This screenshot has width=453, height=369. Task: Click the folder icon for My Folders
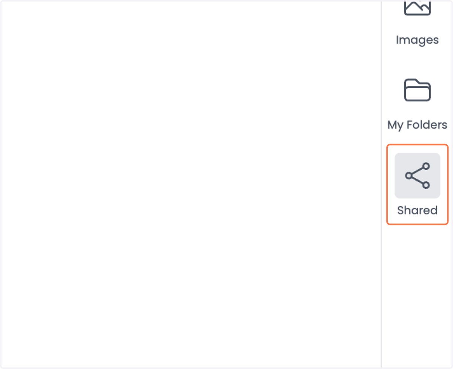(x=417, y=90)
